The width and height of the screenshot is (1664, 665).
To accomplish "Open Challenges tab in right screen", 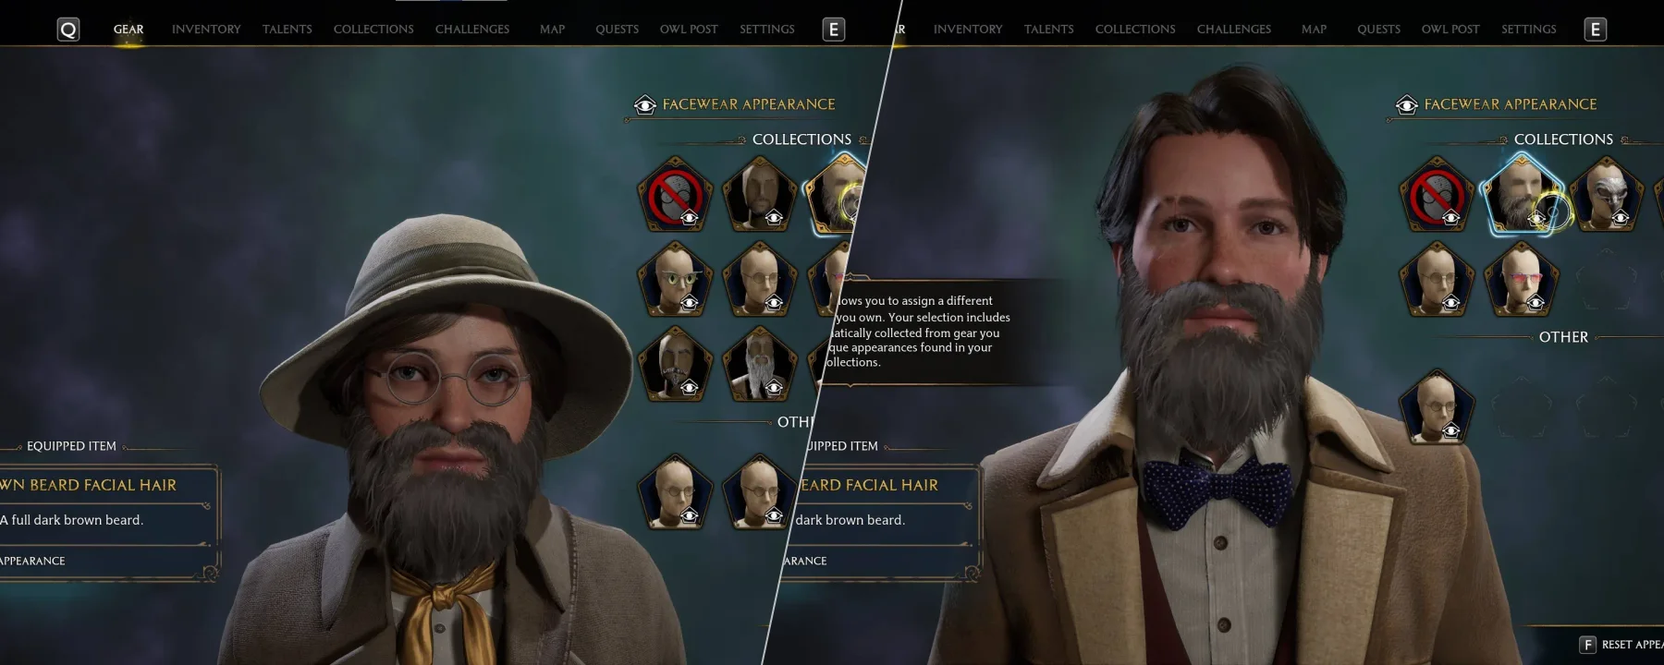I will click(x=1234, y=30).
